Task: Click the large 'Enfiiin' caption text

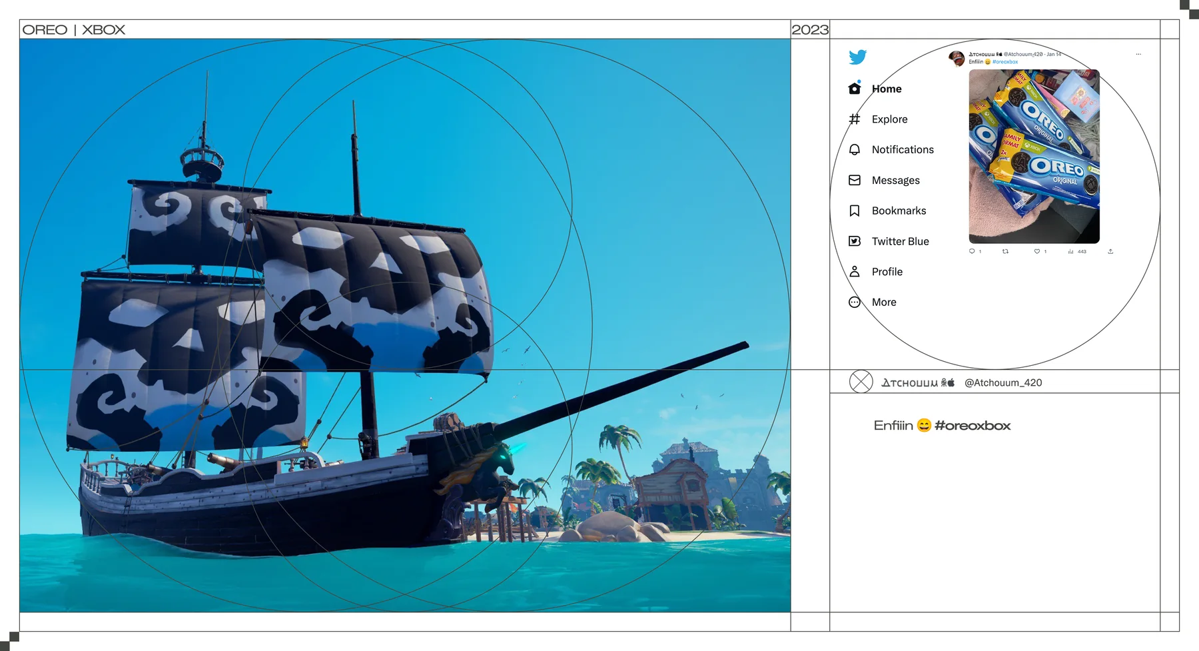Action: point(893,425)
